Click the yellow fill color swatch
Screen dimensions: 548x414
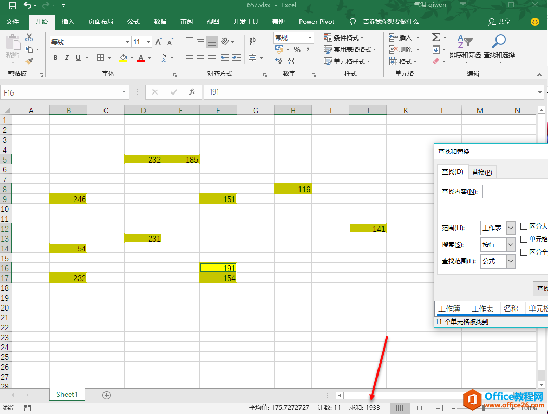tap(123, 58)
